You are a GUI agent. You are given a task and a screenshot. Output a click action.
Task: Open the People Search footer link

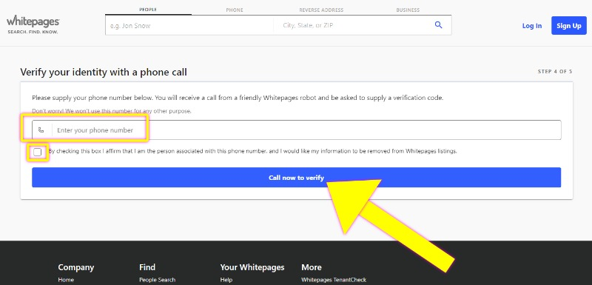point(157,280)
